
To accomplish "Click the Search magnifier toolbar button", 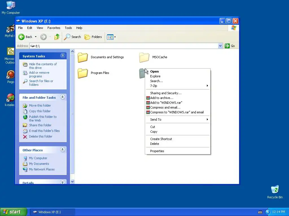I will (x=73, y=37).
